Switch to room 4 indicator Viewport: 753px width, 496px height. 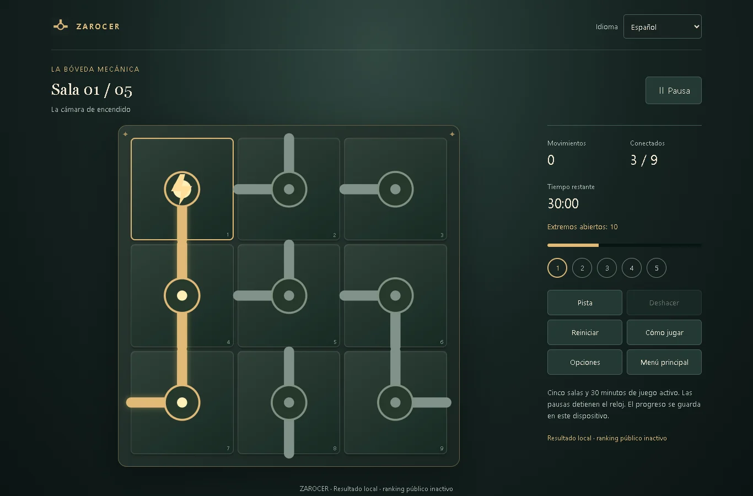pos(632,268)
